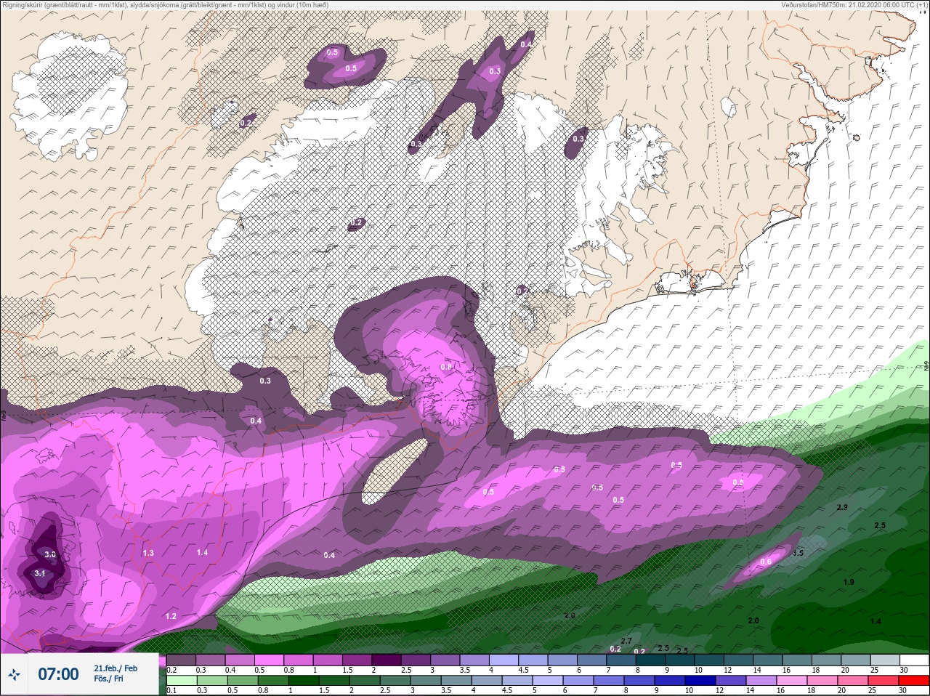Click the white 30 swatch in snow legend
The height and width of the screenshot is (696, 930).
(x=915, y=660)
